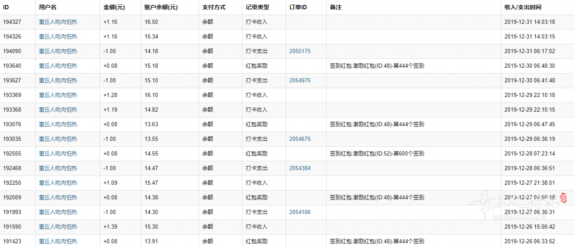Open username link in row 192555
The image size is (574, 247).
58,153
